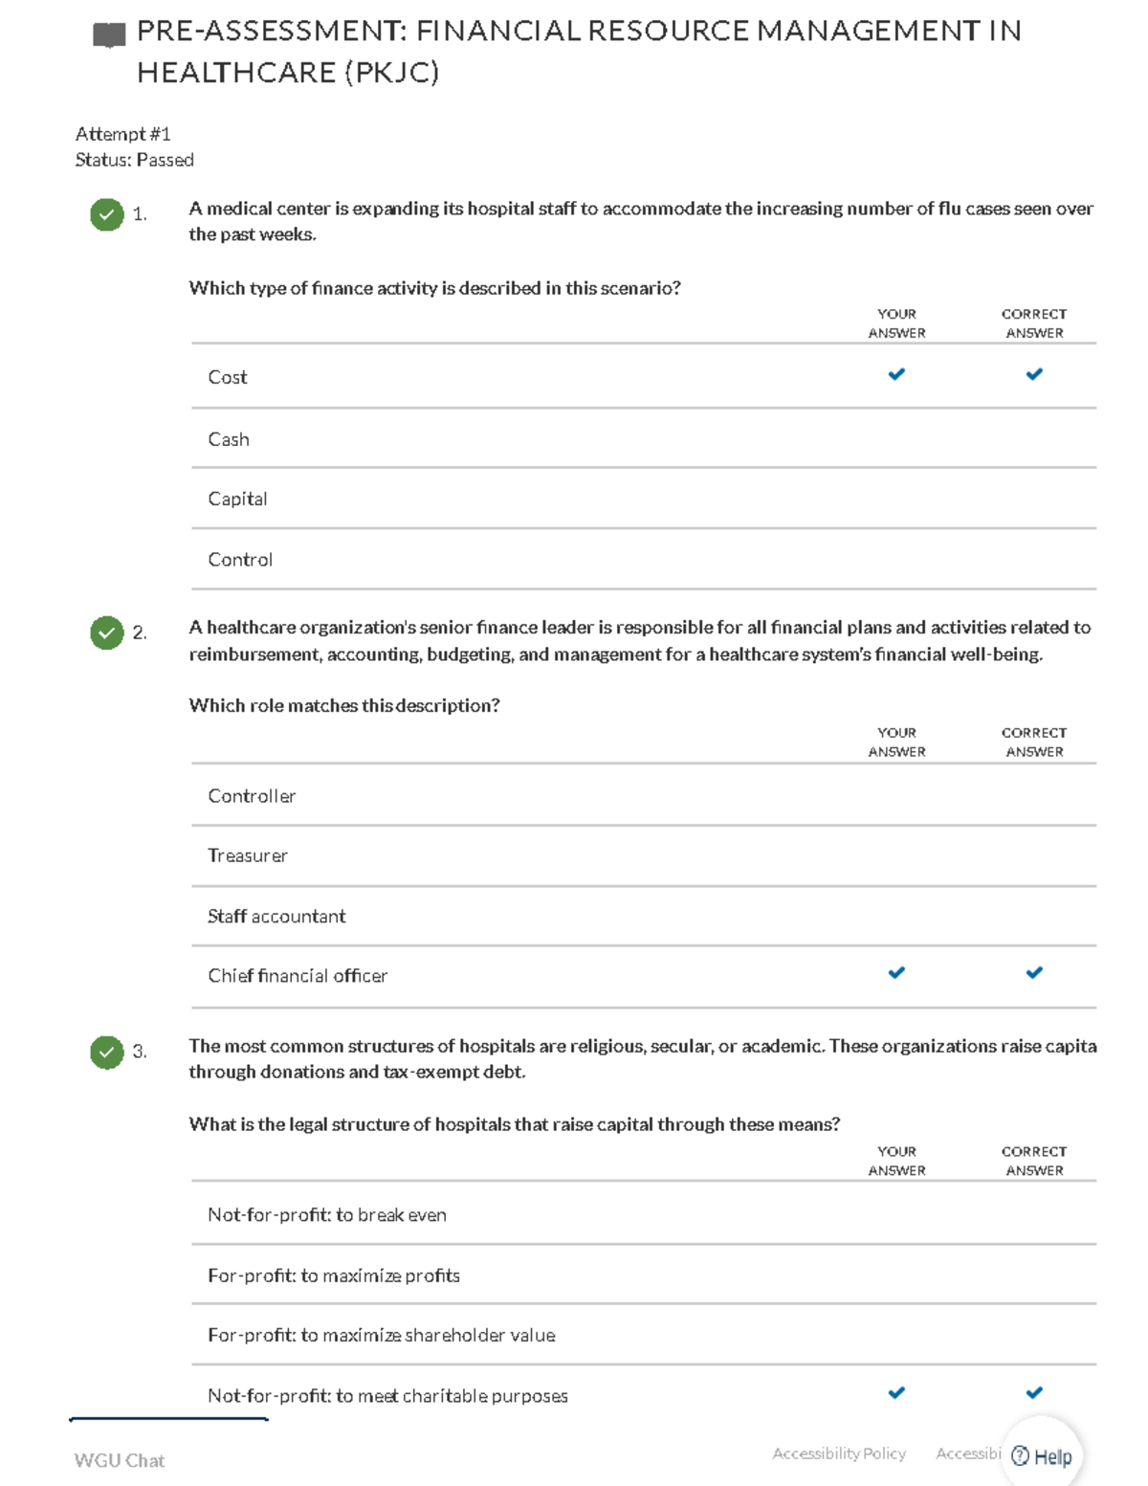The image size is (1148, 1486).
Task: Select the Capital answer option
Action: coord(237,499)
